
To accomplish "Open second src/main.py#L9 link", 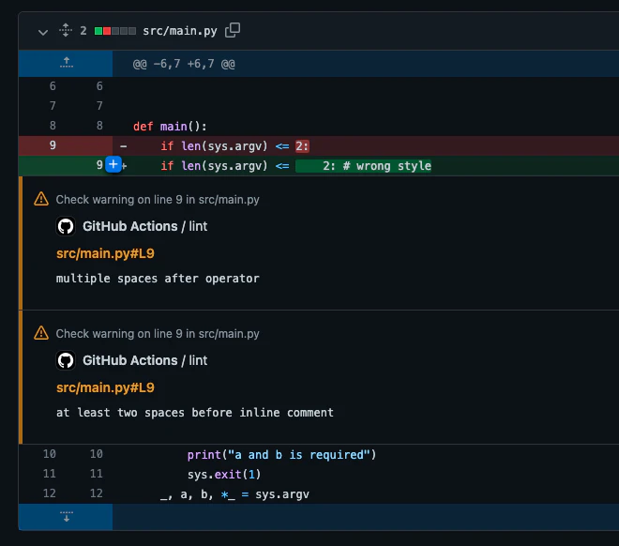I will click(105, 387).
